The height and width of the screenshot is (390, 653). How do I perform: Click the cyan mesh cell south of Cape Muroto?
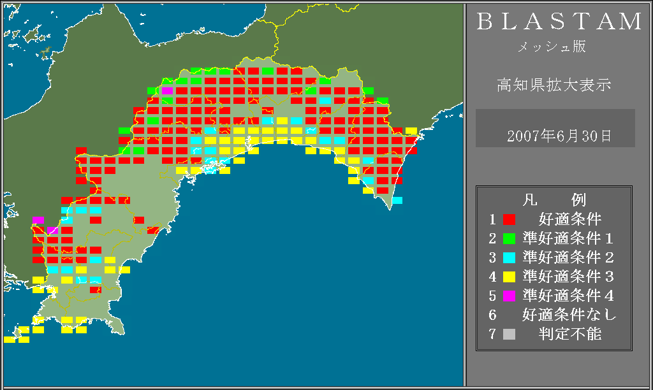point(397,200)
